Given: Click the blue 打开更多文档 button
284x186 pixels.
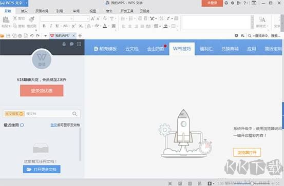Looking at the screenshot, I should pos(42,170).
